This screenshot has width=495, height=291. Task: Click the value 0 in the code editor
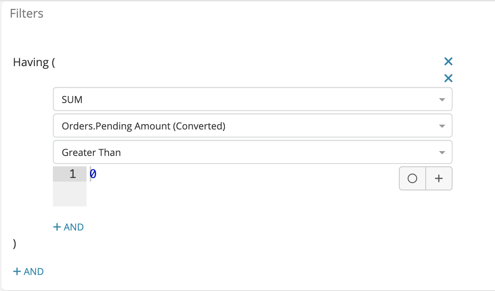[x=93, y=174]
